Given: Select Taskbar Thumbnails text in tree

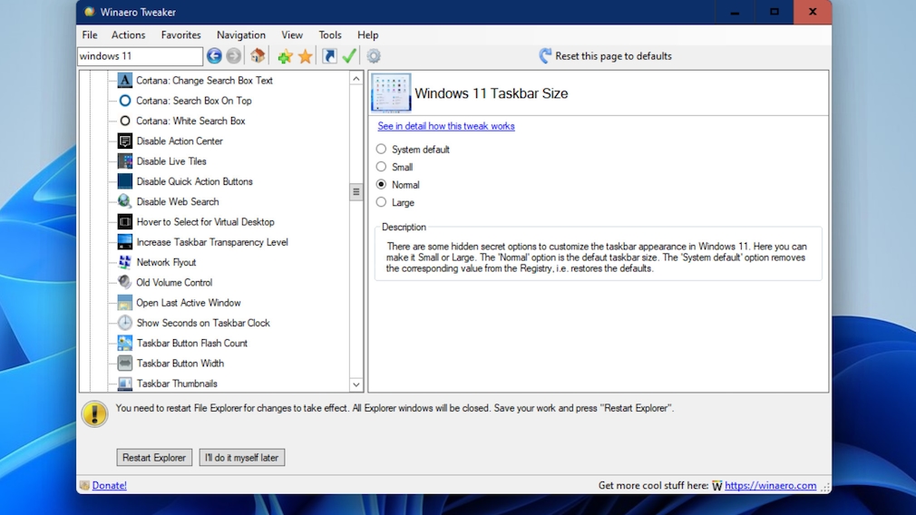Looking at the screenshot, I should pyautogui.click(x=177, y=383).
